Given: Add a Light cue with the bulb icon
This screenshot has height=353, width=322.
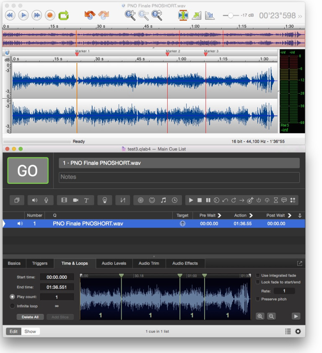Looking at the screenshot, I should click(104, 200).
